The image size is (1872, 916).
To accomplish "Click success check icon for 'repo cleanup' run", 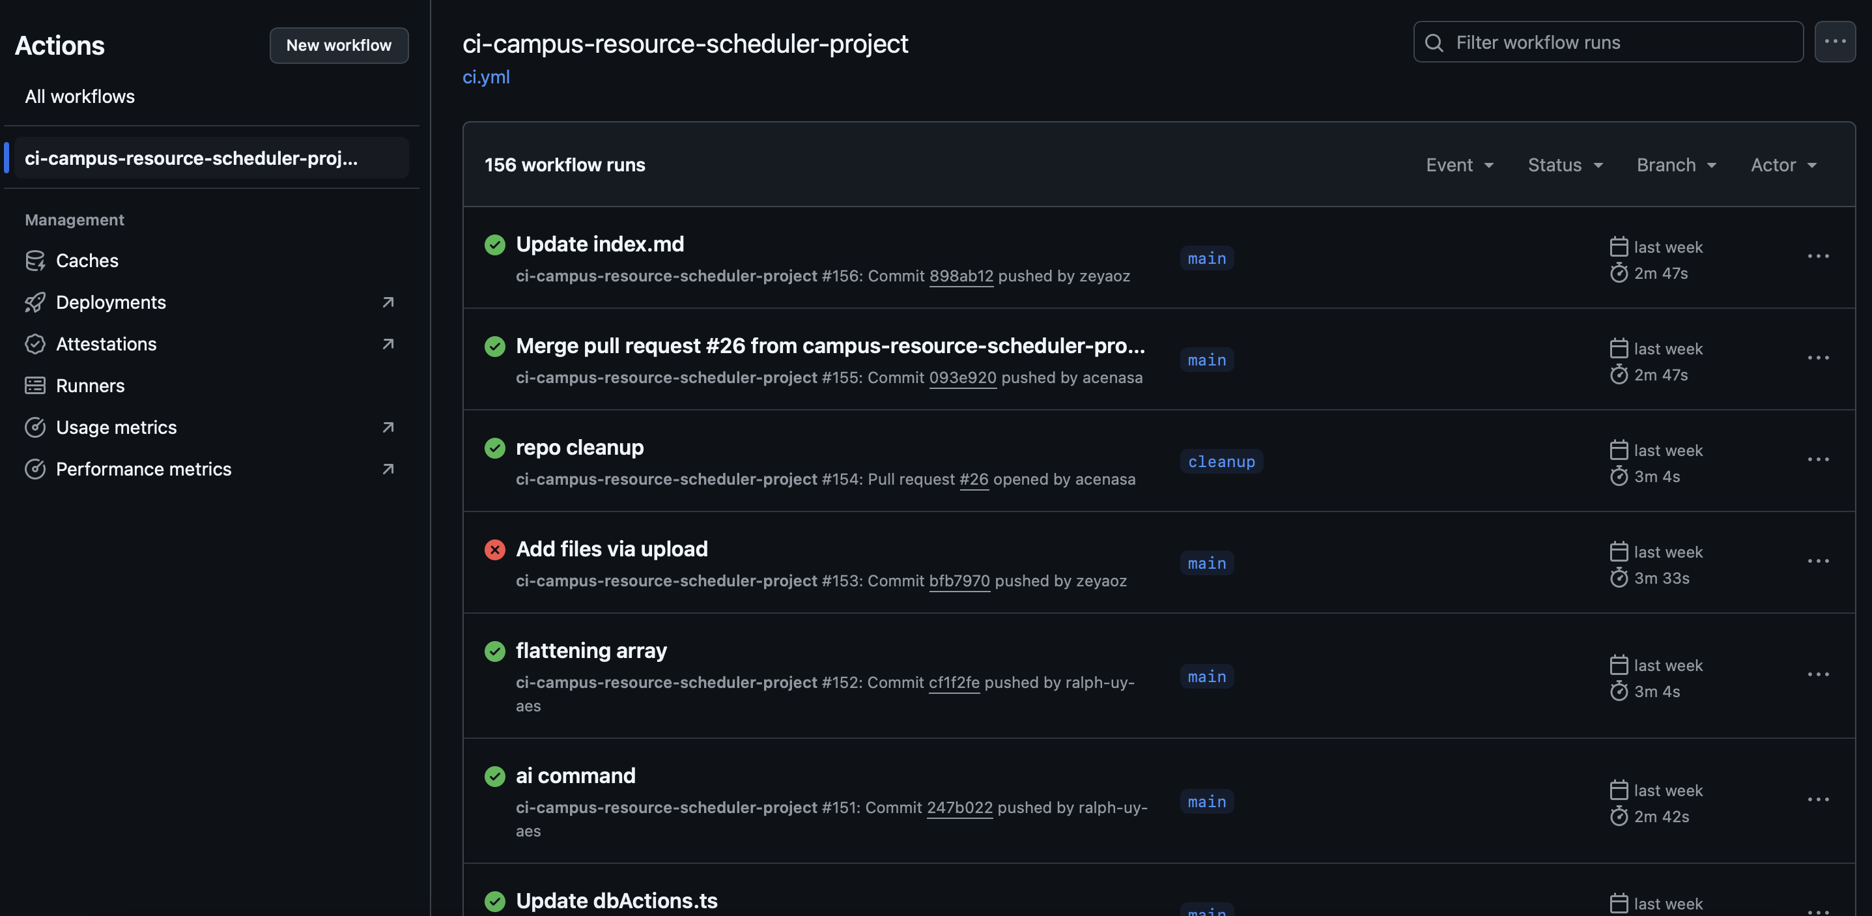I will 495,448.
